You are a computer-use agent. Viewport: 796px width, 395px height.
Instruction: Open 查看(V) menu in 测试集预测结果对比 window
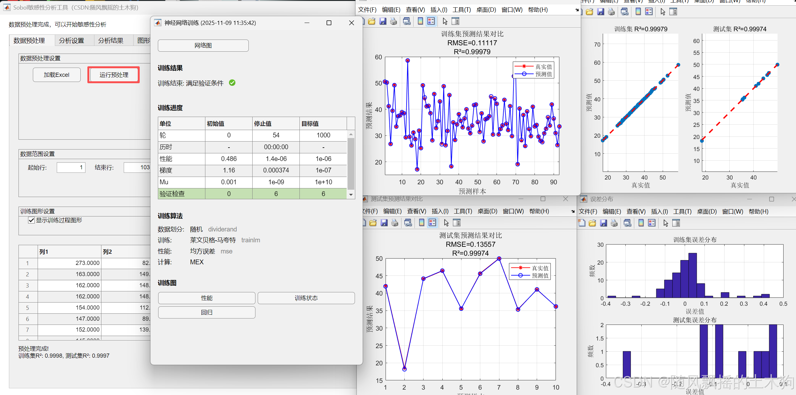416,211
